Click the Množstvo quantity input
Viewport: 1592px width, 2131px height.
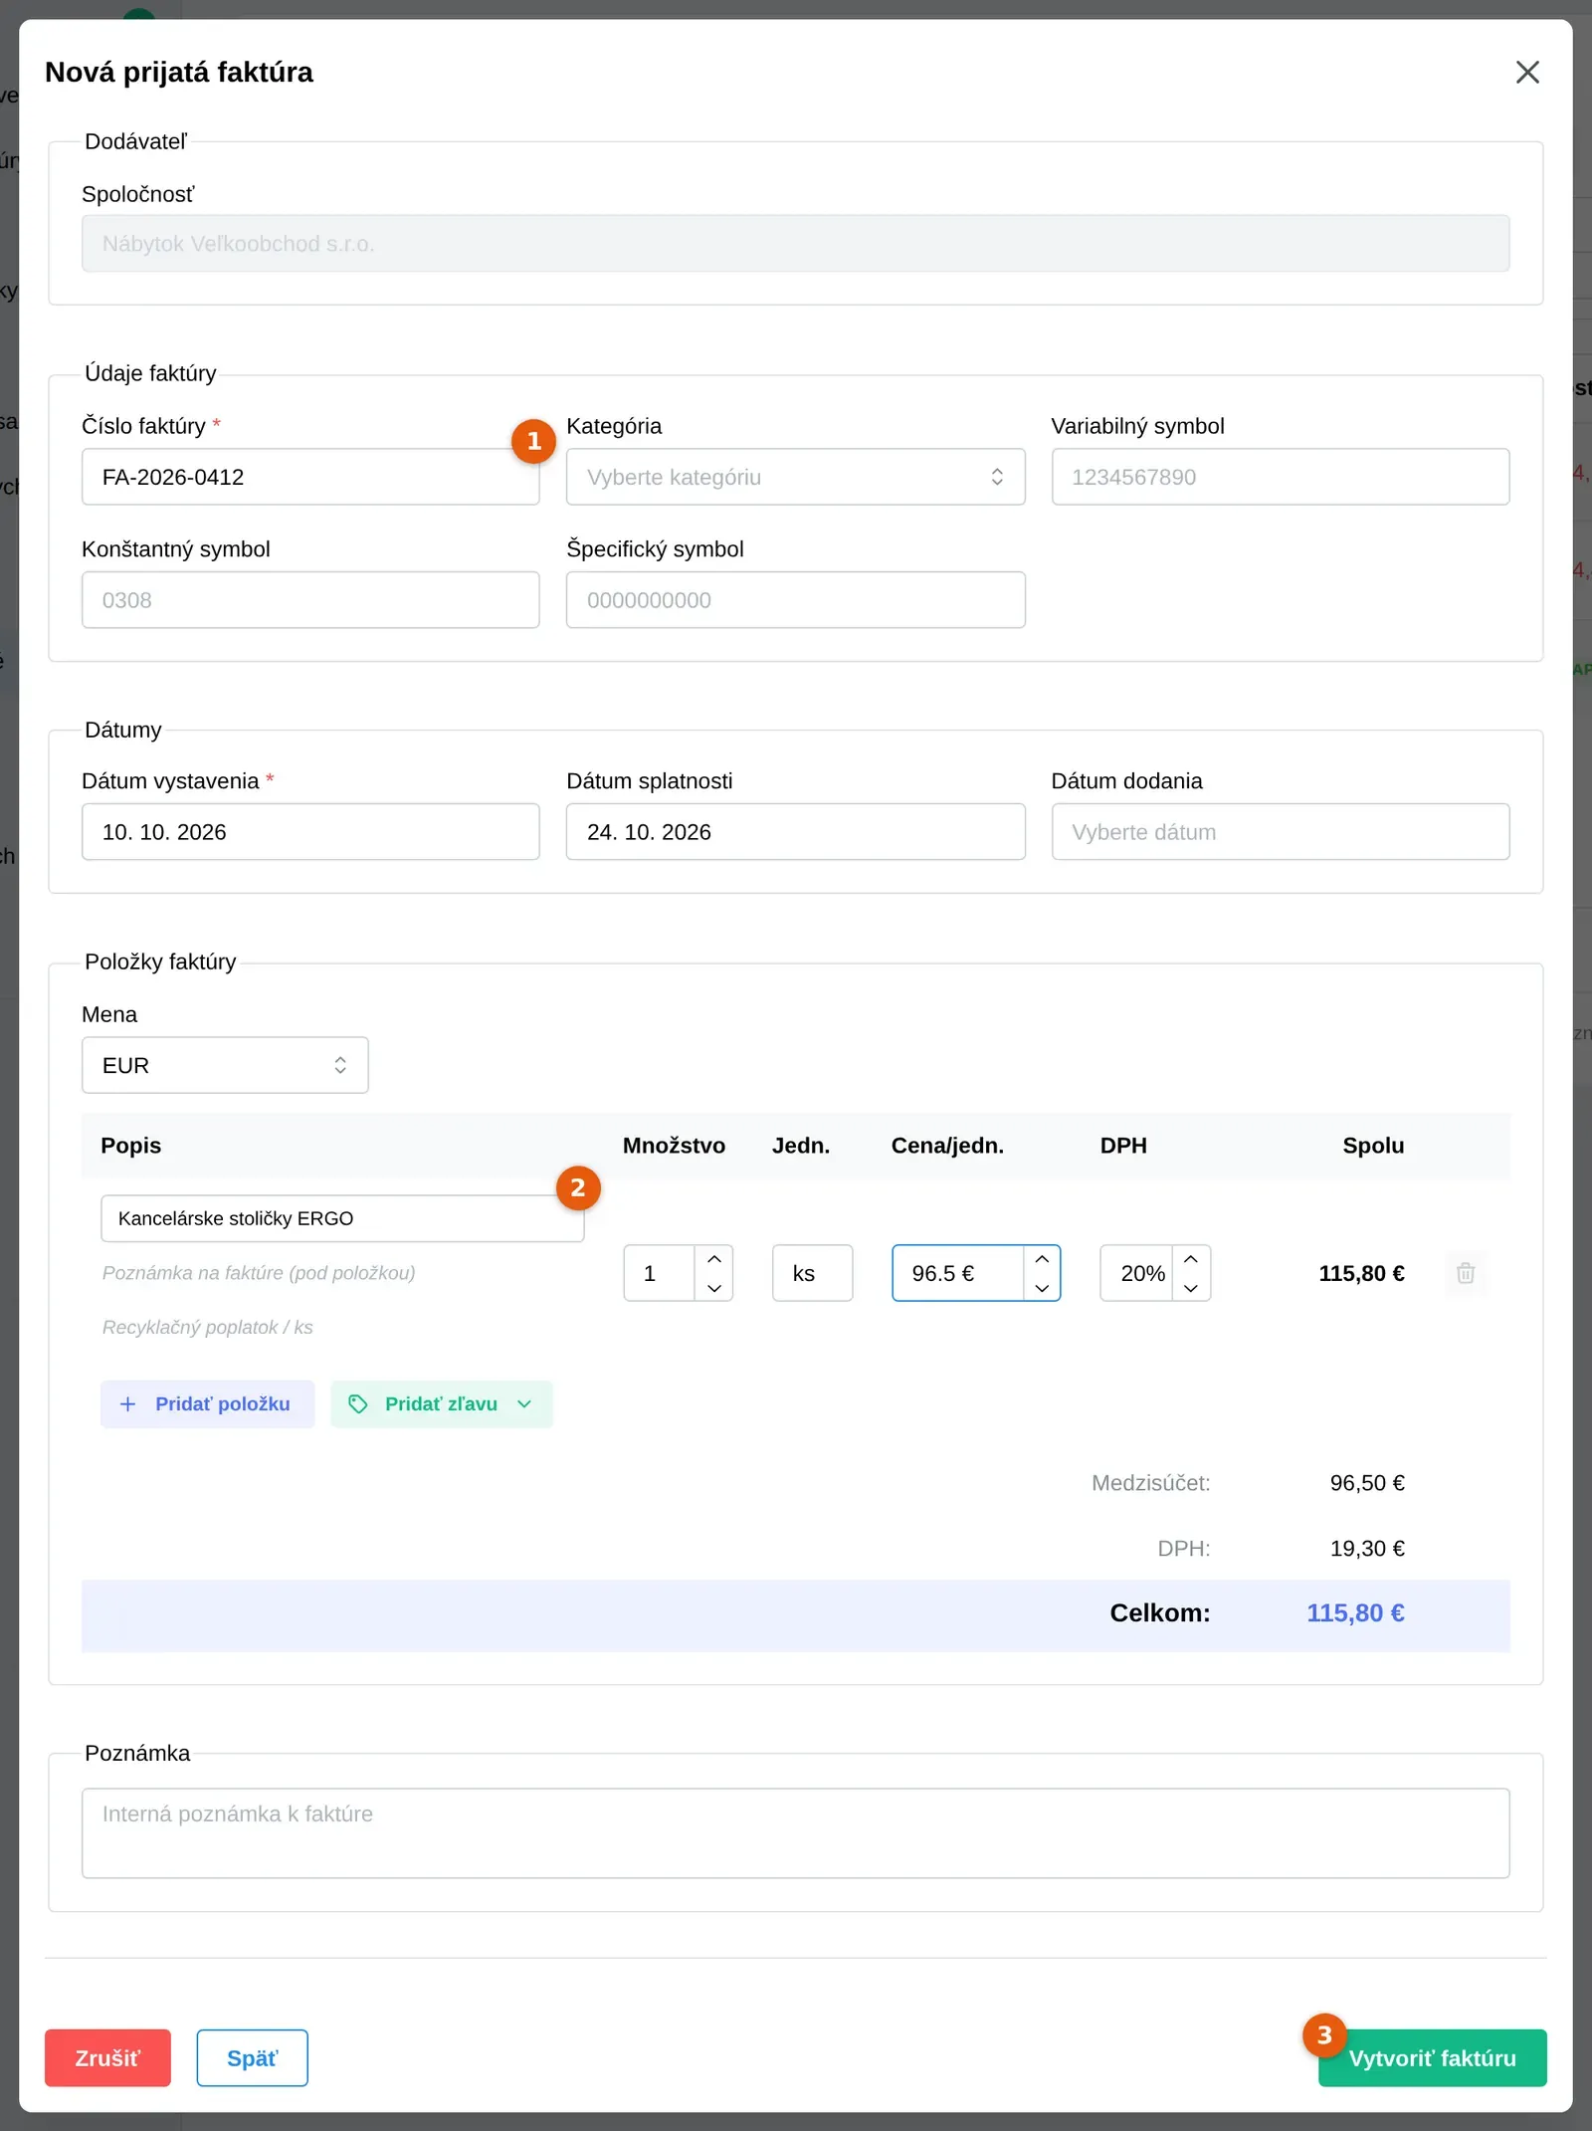click(660, 1273)
